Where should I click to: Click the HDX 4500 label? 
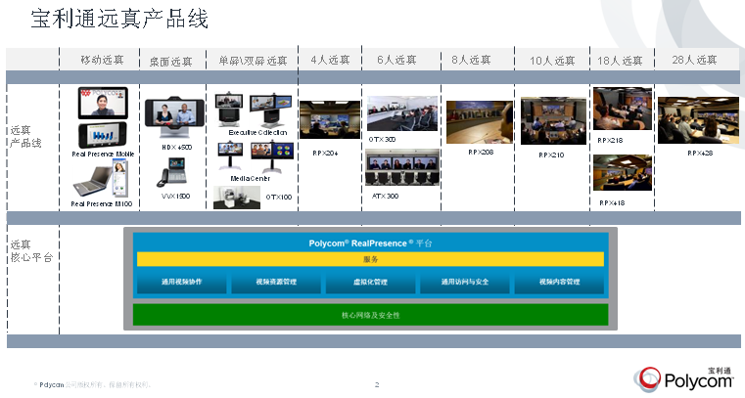point(177,148)
